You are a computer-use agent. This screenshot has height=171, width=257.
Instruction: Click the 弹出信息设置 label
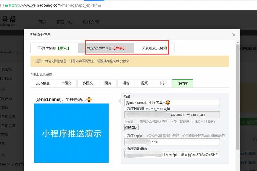tap(42, 74)
